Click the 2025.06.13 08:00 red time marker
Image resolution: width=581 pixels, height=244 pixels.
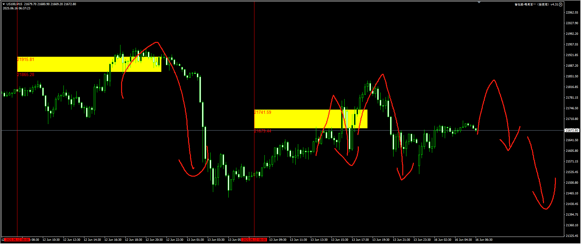[x=254, y=240]
